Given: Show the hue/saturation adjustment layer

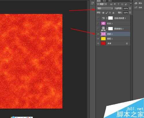Looking at the screenshot, I should 98,18.
